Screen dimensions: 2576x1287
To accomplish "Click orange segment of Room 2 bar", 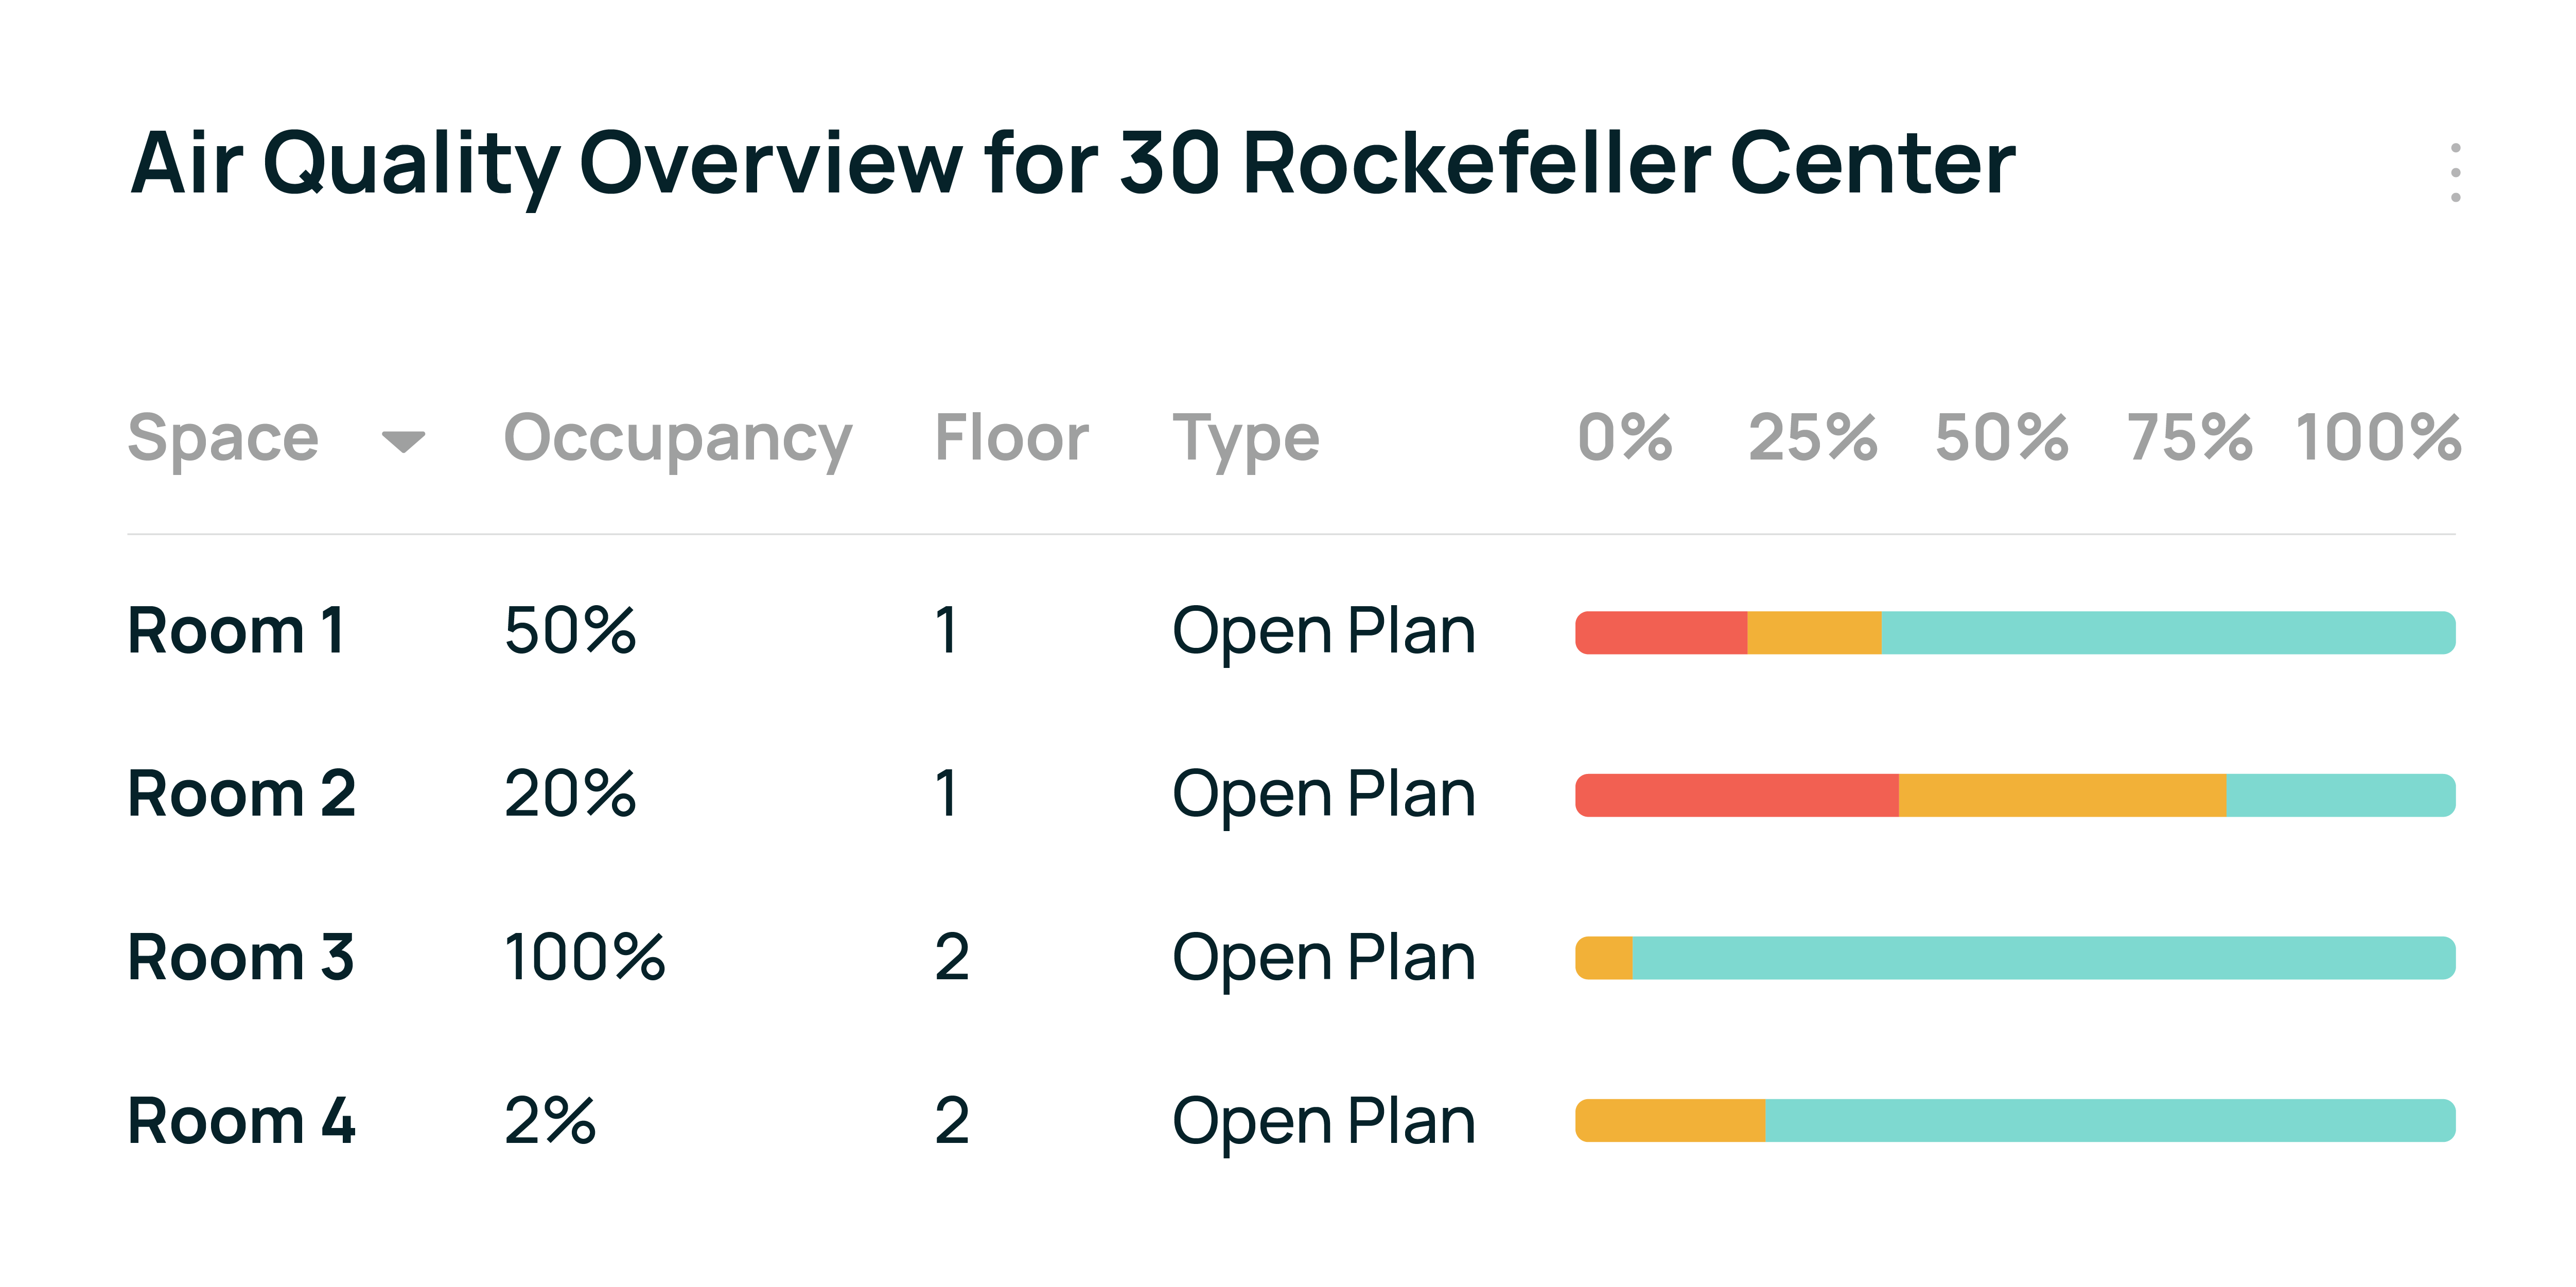I will pos(2062,796).
